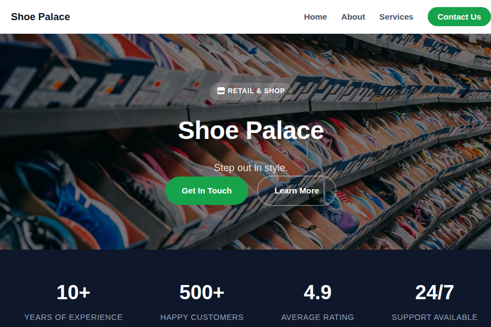The image size is (491, 327).
Task: Click the AVERAGE RATING label
Action: point(318,317)
